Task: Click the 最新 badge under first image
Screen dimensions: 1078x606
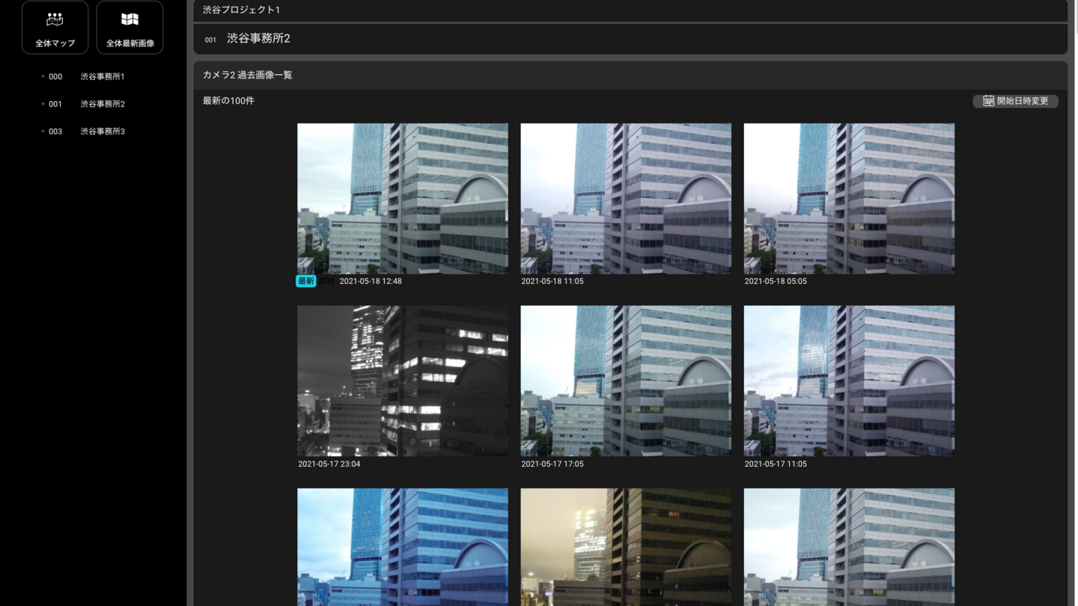Action: point(306,281)
